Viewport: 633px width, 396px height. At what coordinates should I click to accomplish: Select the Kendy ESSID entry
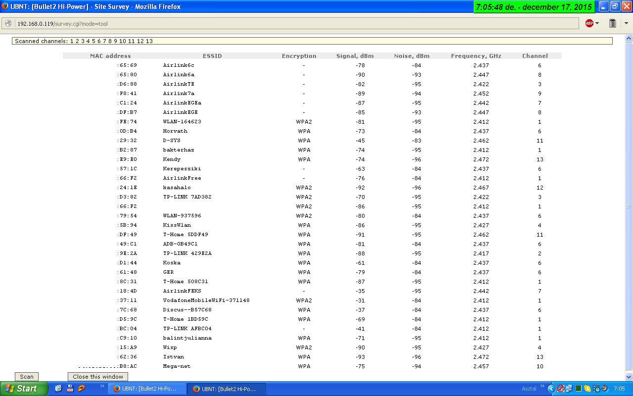(x=172, y=159)
